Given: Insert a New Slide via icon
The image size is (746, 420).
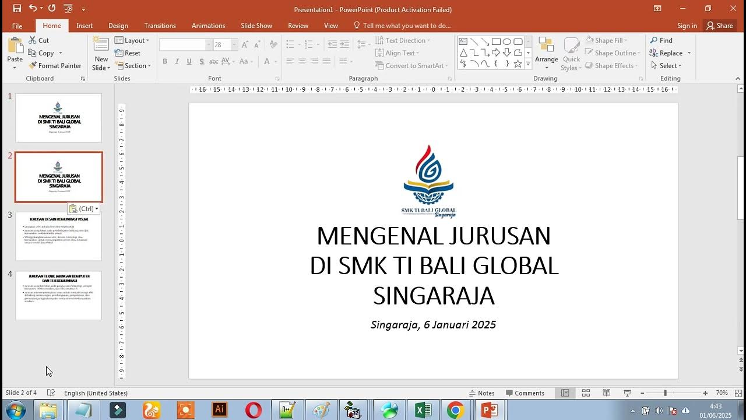Looking at the screenshot, I should 101,45.
